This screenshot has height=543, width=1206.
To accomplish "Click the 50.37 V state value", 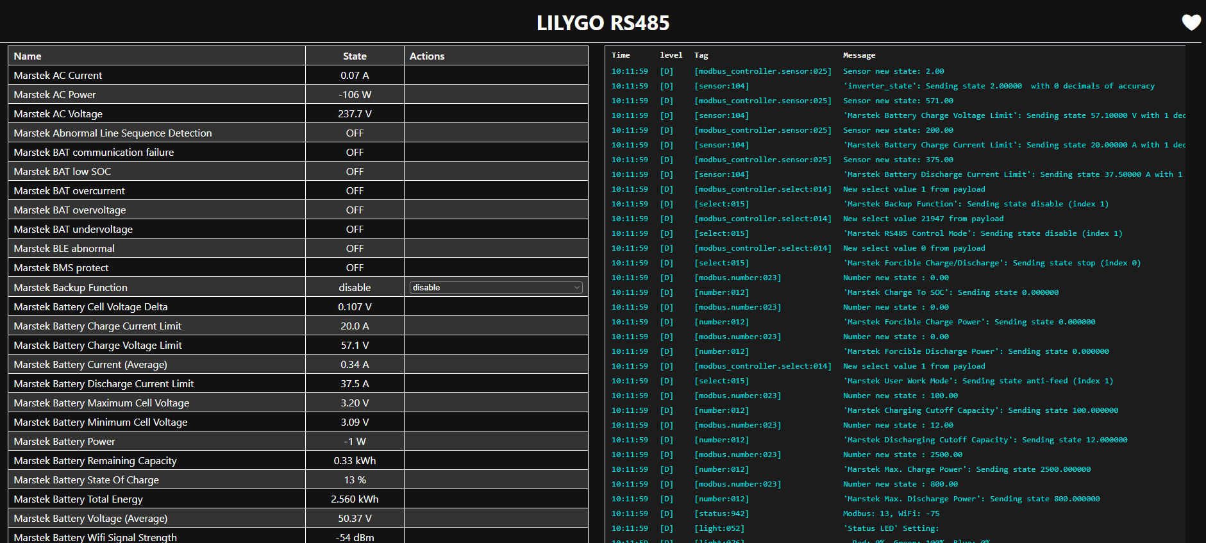I will (355, 518).
